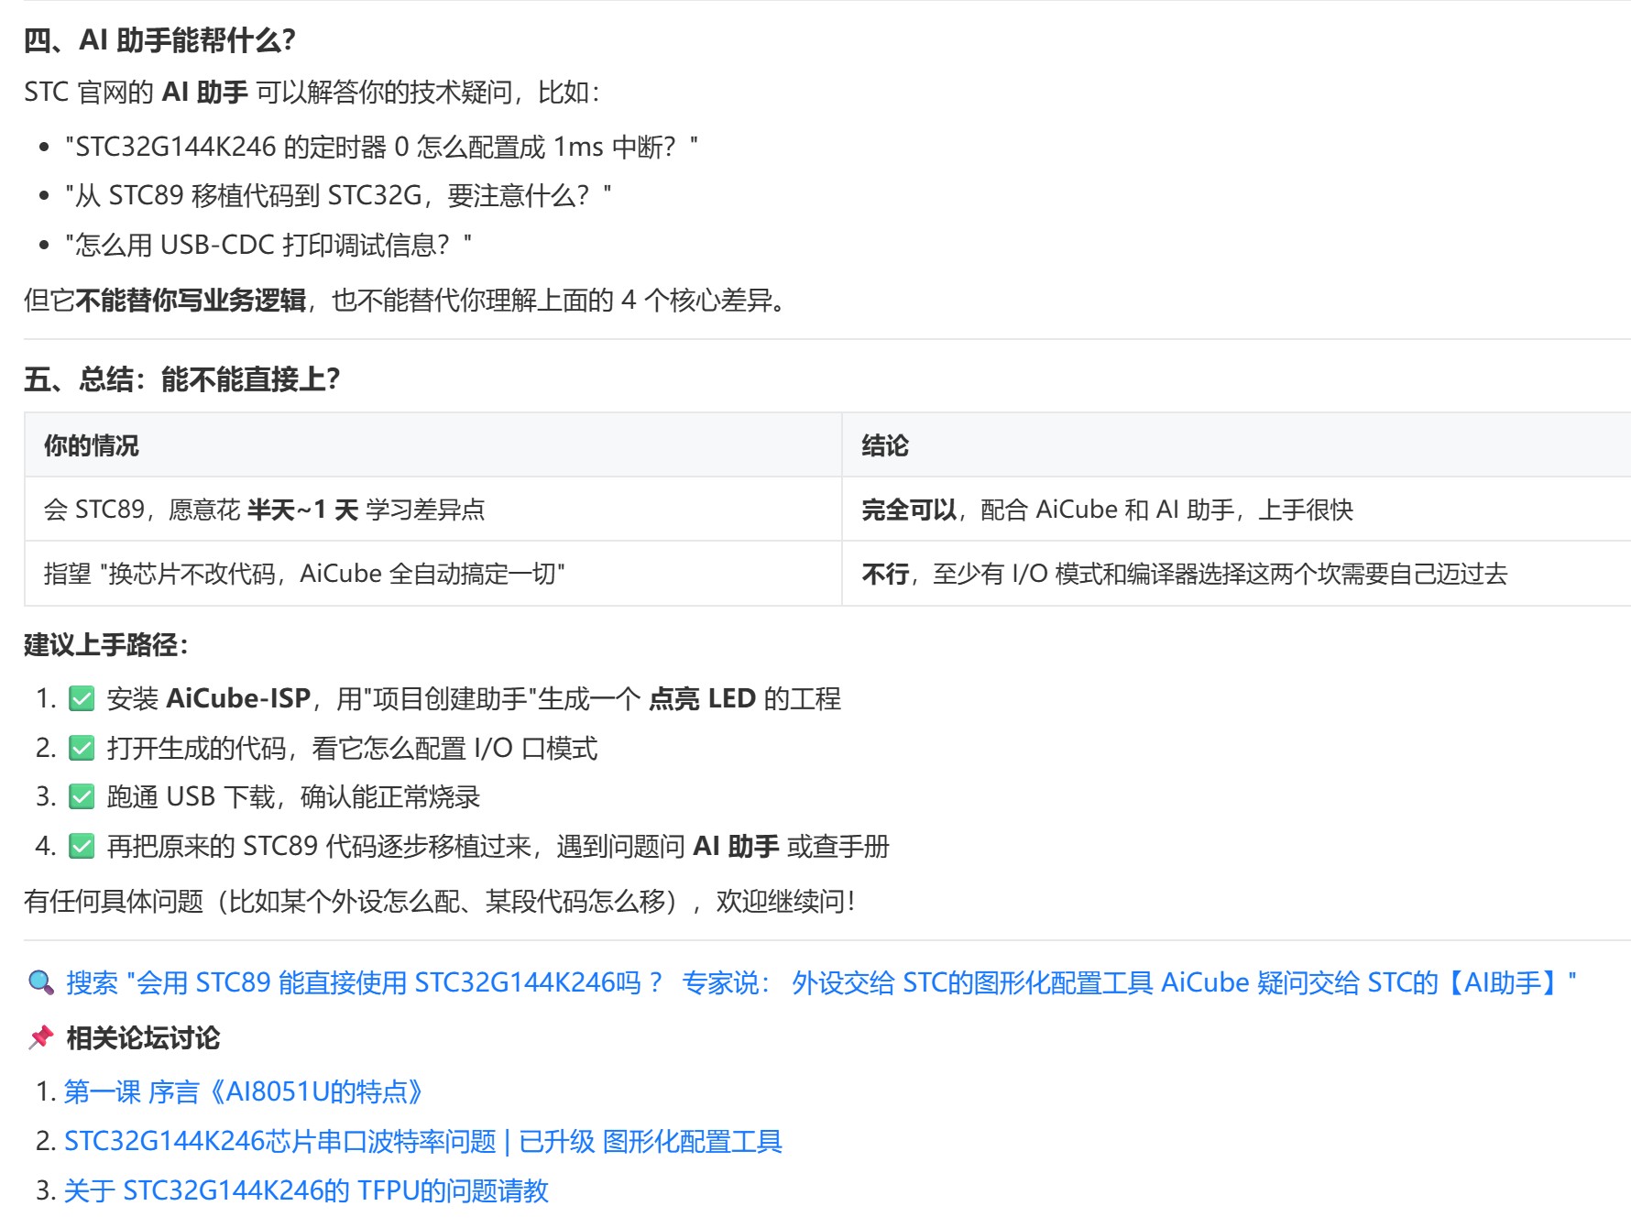Click the bold text AI 助手 in step four
Screen dimensions: 1631x1228
[x=736, y=847]
